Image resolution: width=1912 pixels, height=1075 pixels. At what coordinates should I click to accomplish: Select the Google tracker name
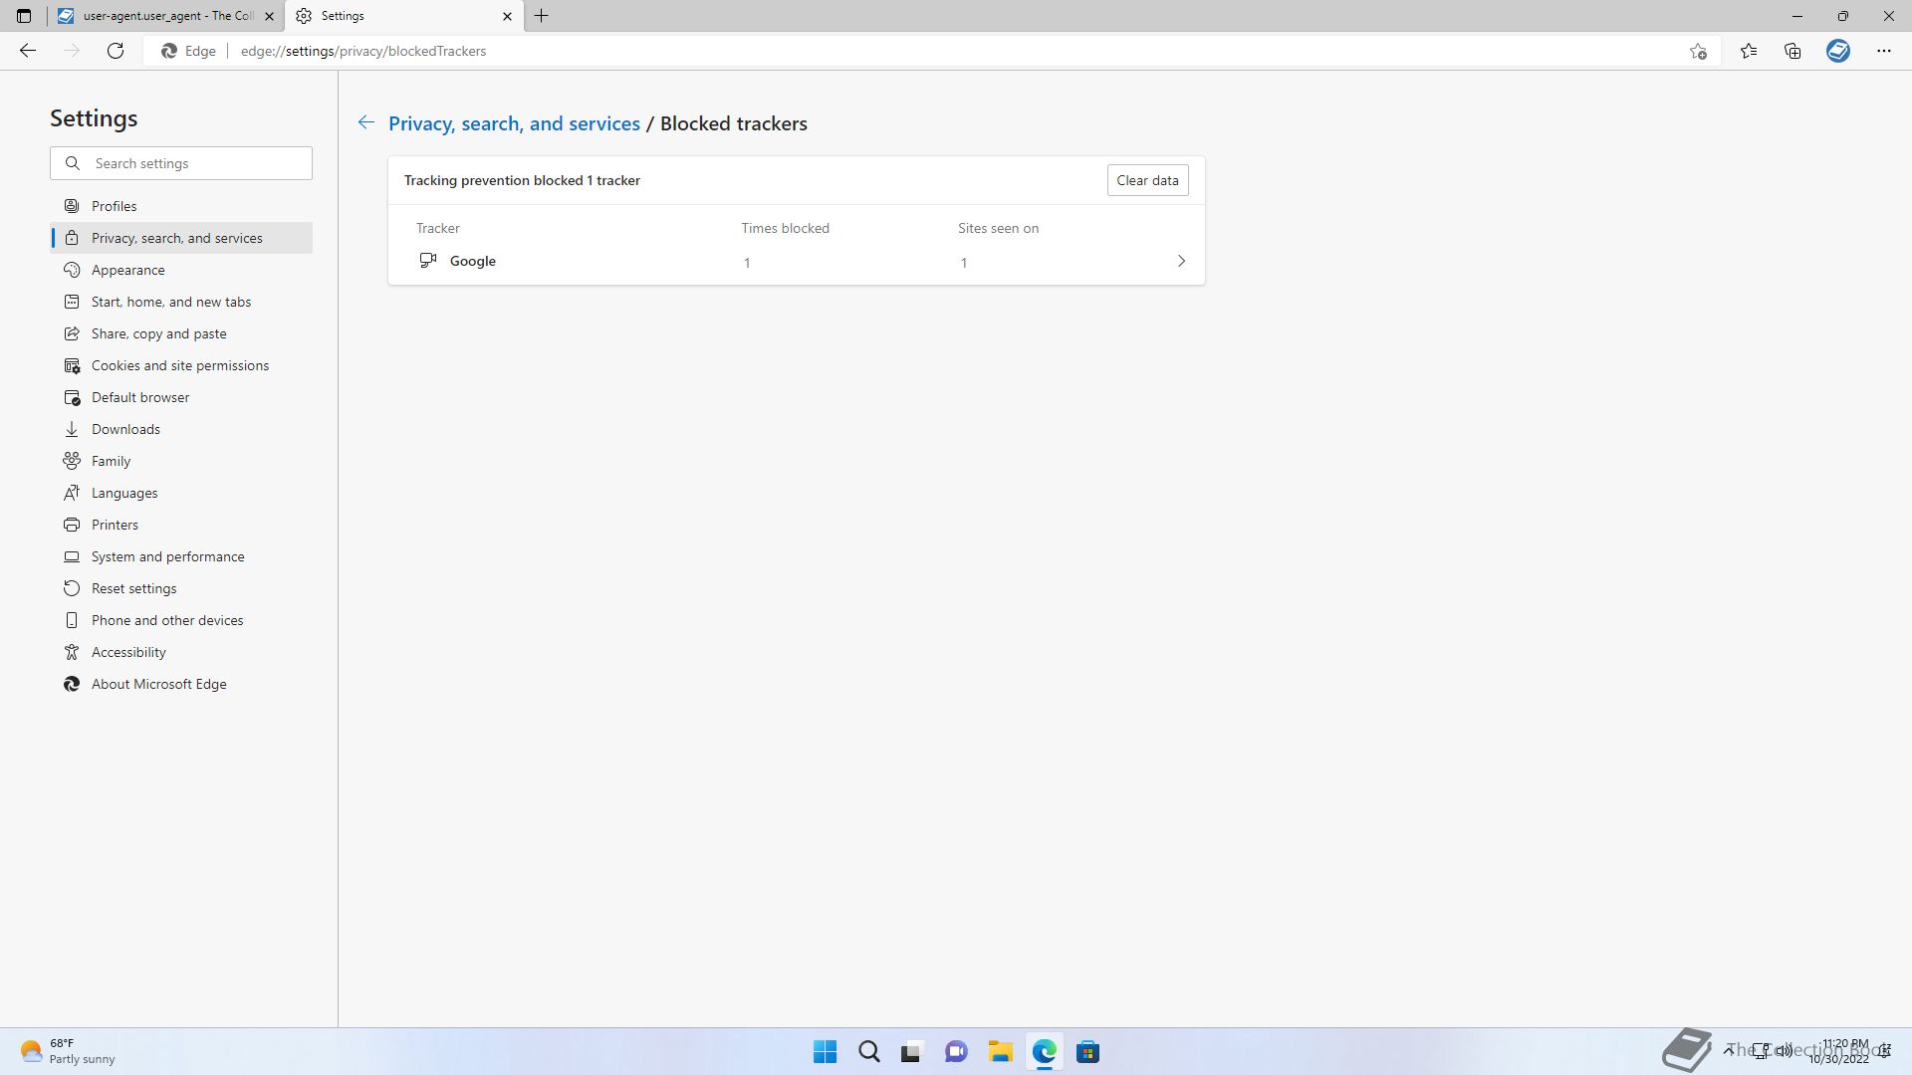[472, 261]
